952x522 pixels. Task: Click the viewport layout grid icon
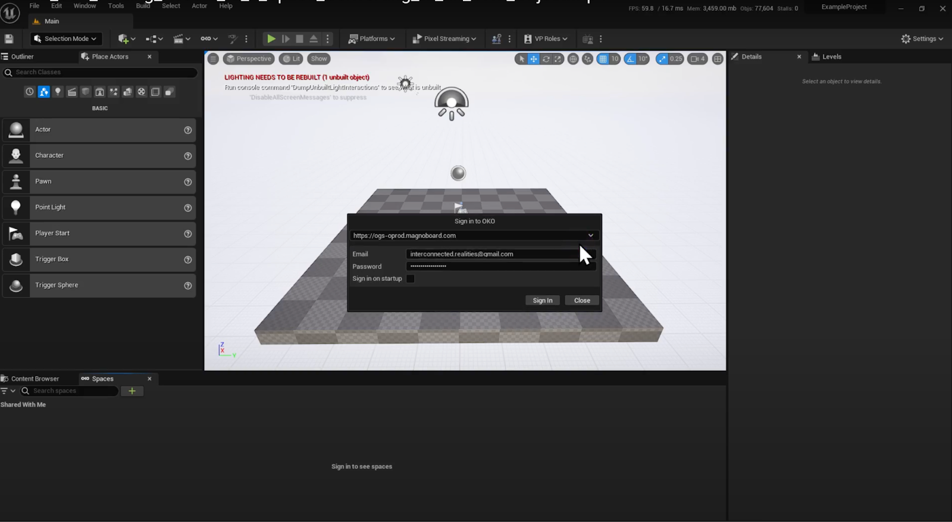click(x=718, y=59)
